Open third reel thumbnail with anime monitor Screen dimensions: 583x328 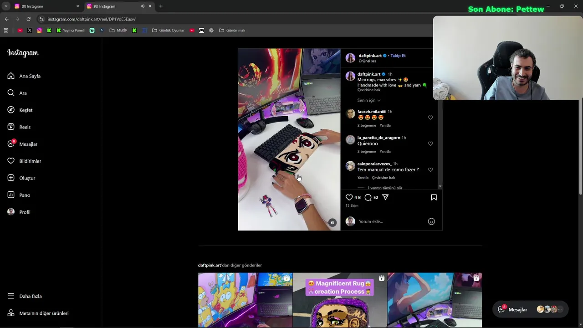coord(435,300)
